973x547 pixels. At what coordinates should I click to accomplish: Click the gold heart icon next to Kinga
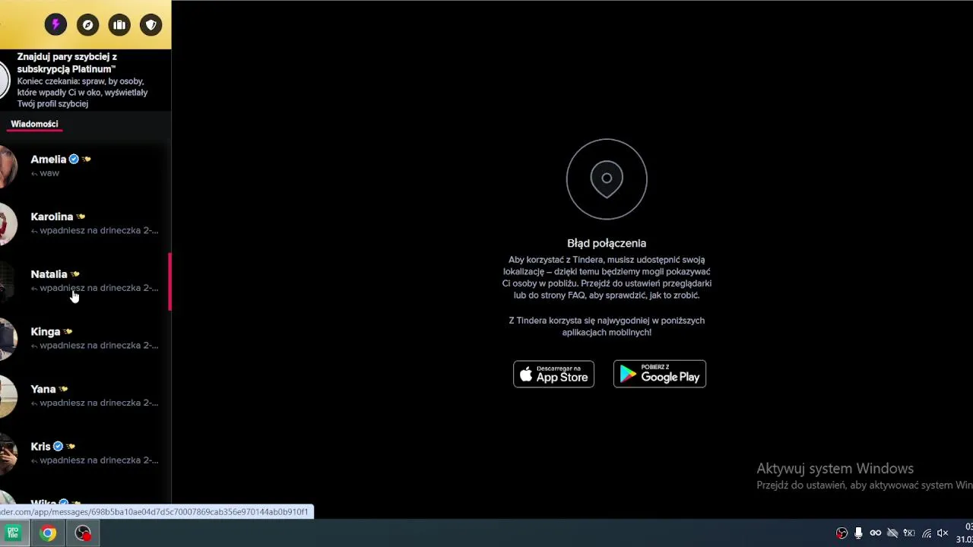click(x=68, y=332)
